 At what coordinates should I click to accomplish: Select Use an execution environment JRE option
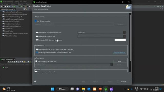click(x=37, y=32)
